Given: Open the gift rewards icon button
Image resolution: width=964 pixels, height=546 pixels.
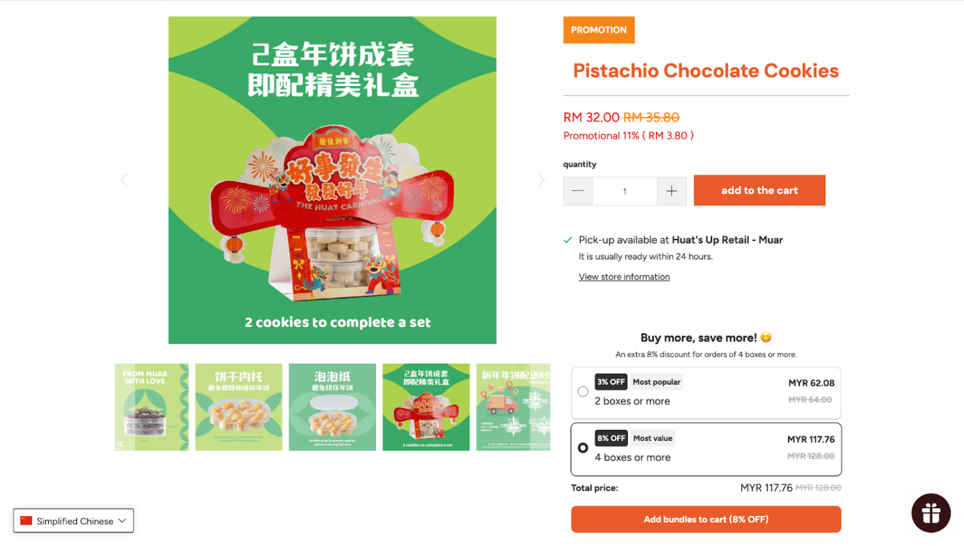Looking at the screenshot, I should pyautogui.click(x=931, y=513).
